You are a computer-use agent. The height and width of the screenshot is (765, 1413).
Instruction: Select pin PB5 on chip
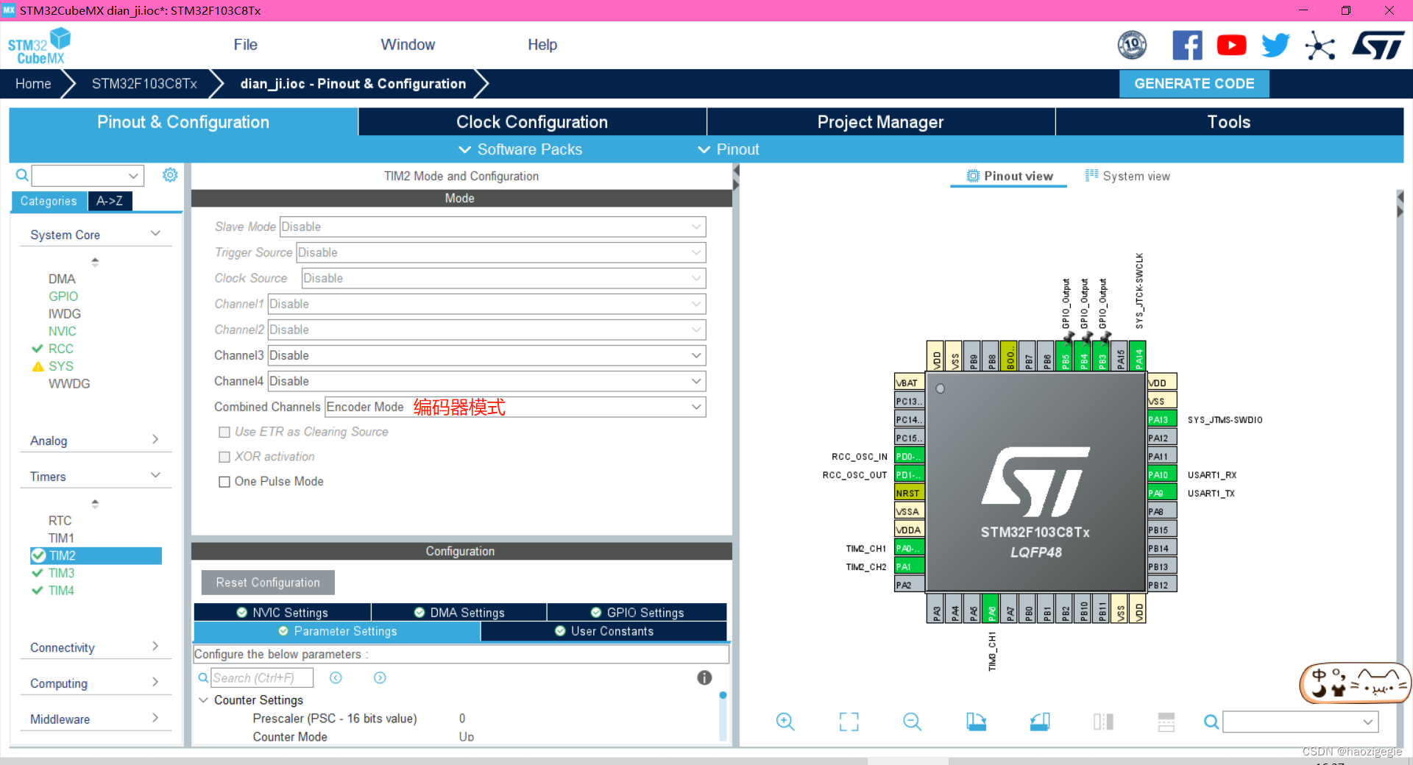[x=1065, y=357]
